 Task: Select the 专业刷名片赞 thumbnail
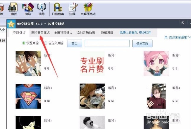92,63
